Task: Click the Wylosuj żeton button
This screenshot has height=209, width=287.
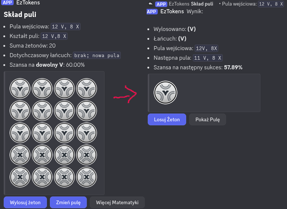Action: pyautogui.click(x=25, y=202)
